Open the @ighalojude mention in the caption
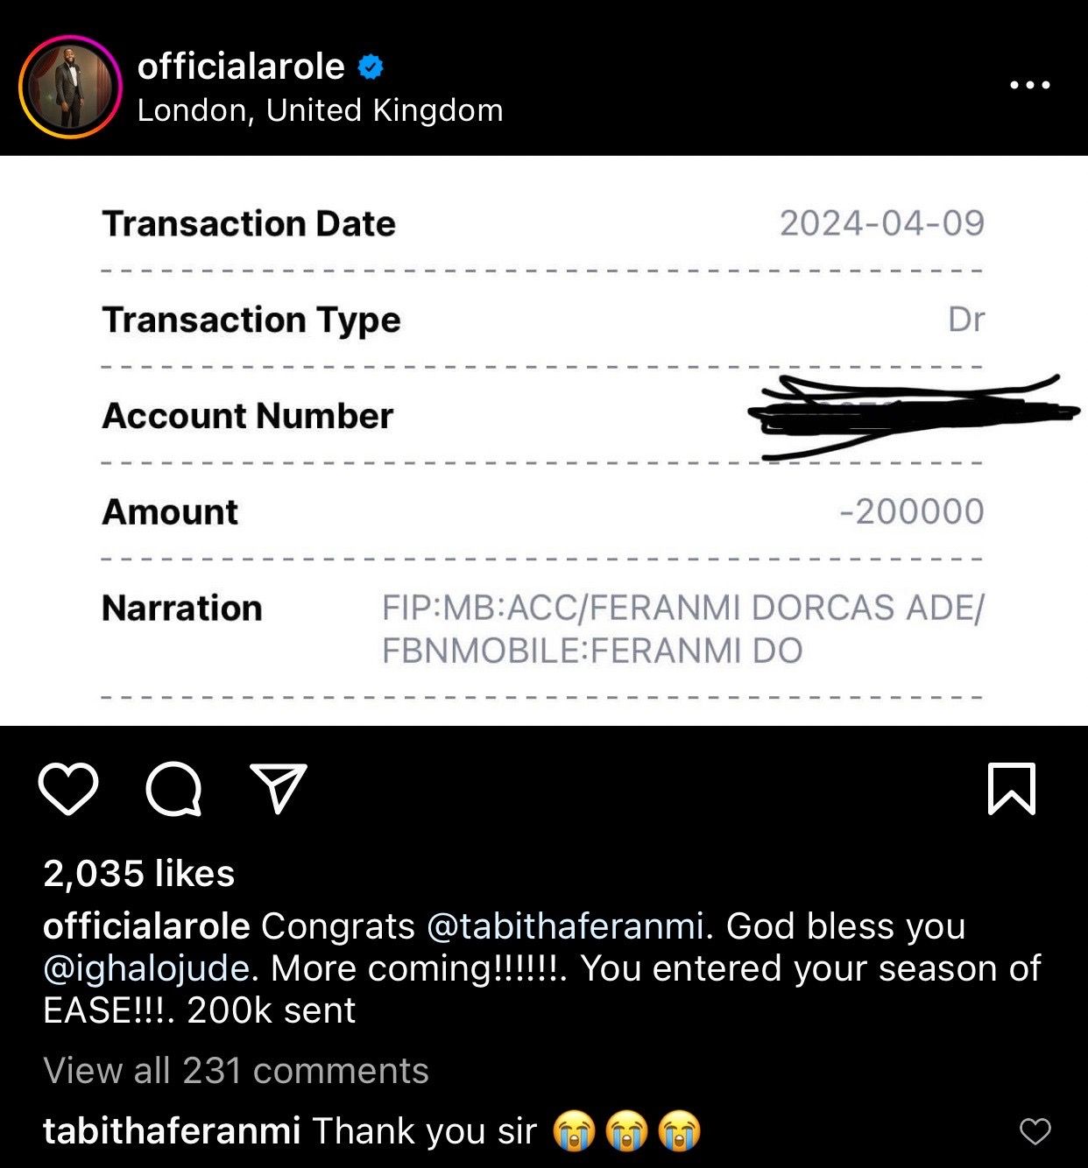Screen dimensions: 1088x1168 [x=146, y=968]
